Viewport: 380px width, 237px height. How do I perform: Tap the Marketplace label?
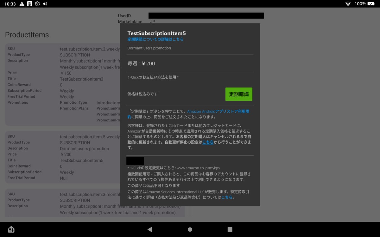pyautogui.click(x=130, y=22)
